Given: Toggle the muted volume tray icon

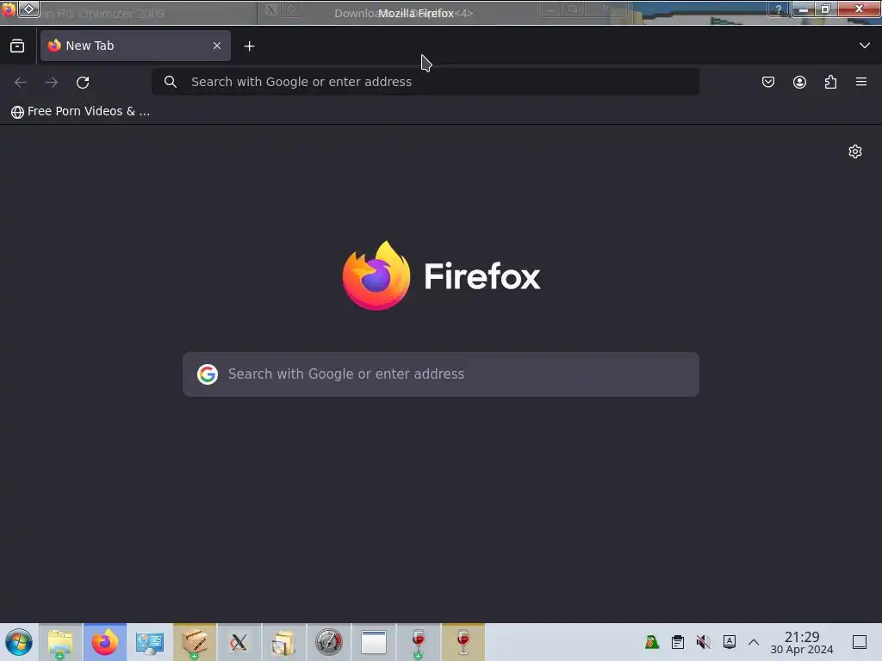Looking at the screenshot, I should 703,642.
